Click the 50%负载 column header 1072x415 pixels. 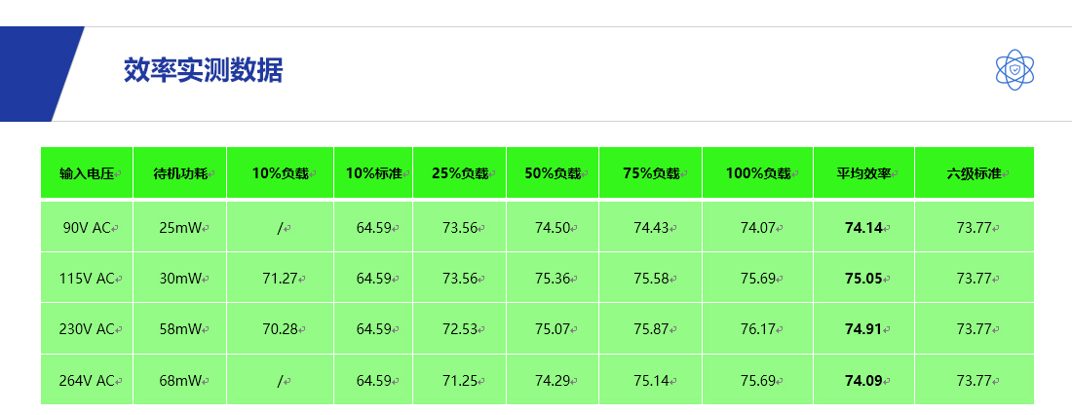tap(553, 173)
